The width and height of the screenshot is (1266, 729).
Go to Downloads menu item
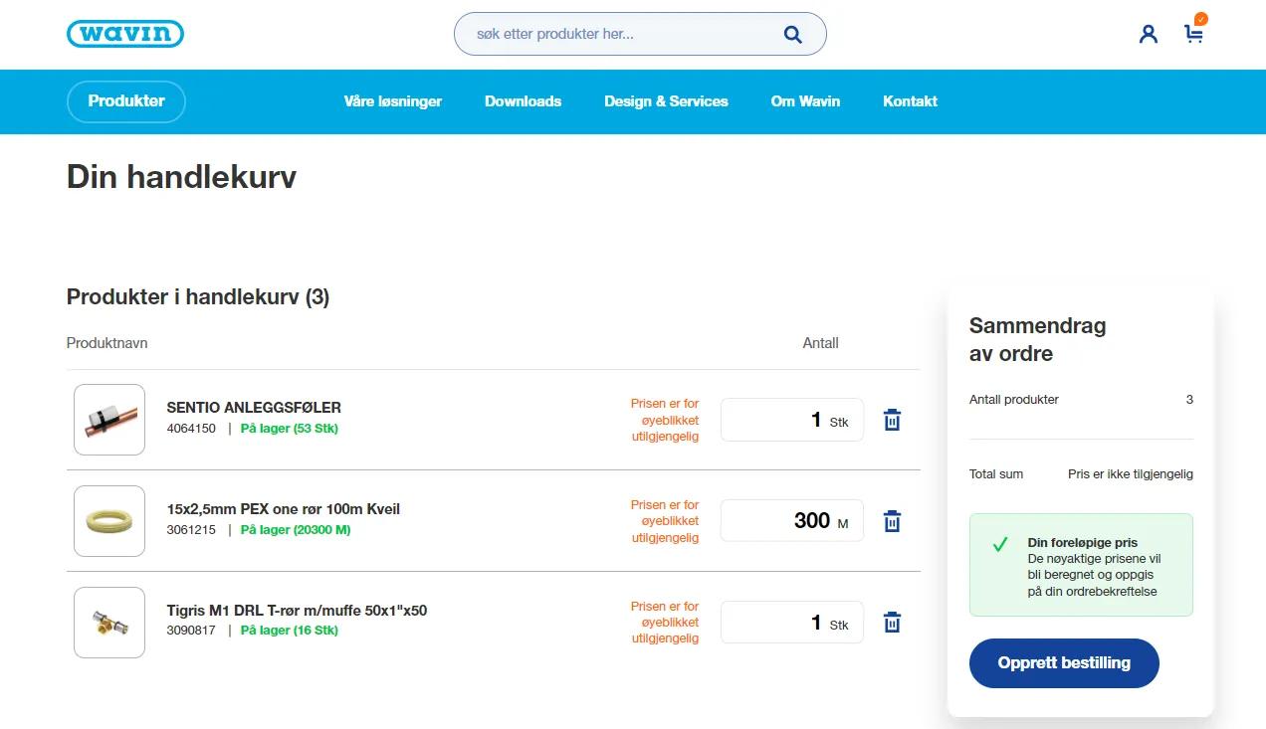click(524, 101)
